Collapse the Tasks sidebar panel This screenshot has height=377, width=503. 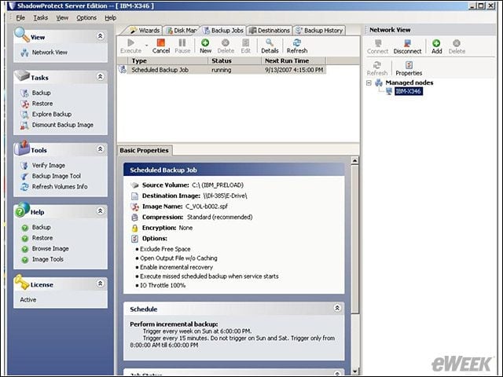click(101, 76)
